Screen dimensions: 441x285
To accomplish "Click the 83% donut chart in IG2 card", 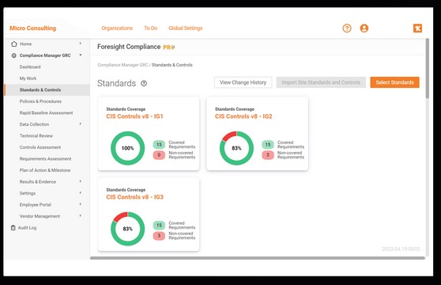I will 236,148.
